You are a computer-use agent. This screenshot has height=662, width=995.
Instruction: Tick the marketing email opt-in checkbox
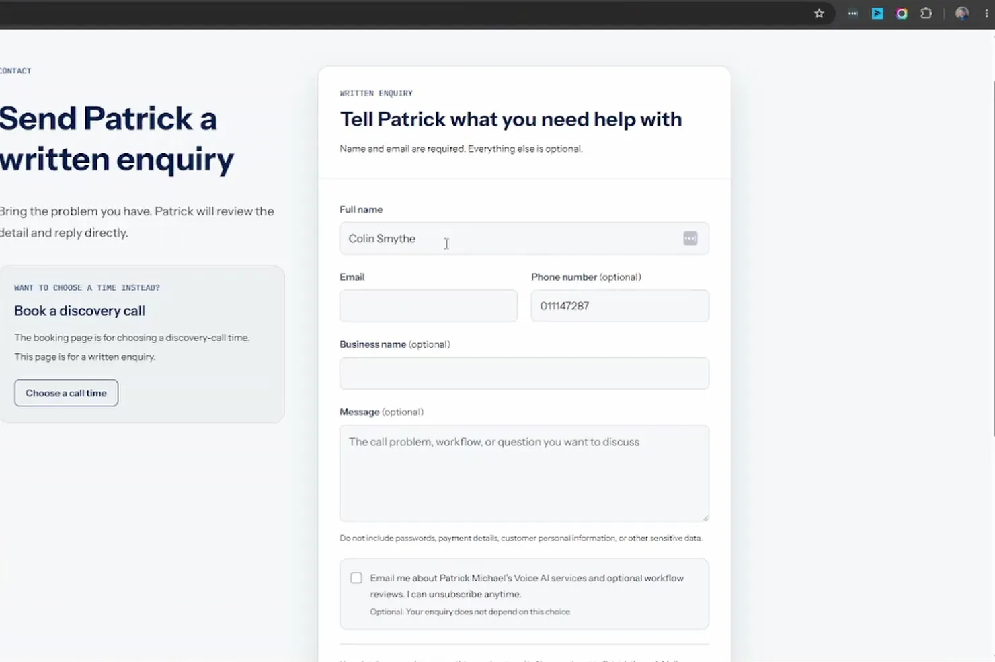[356, 578]
